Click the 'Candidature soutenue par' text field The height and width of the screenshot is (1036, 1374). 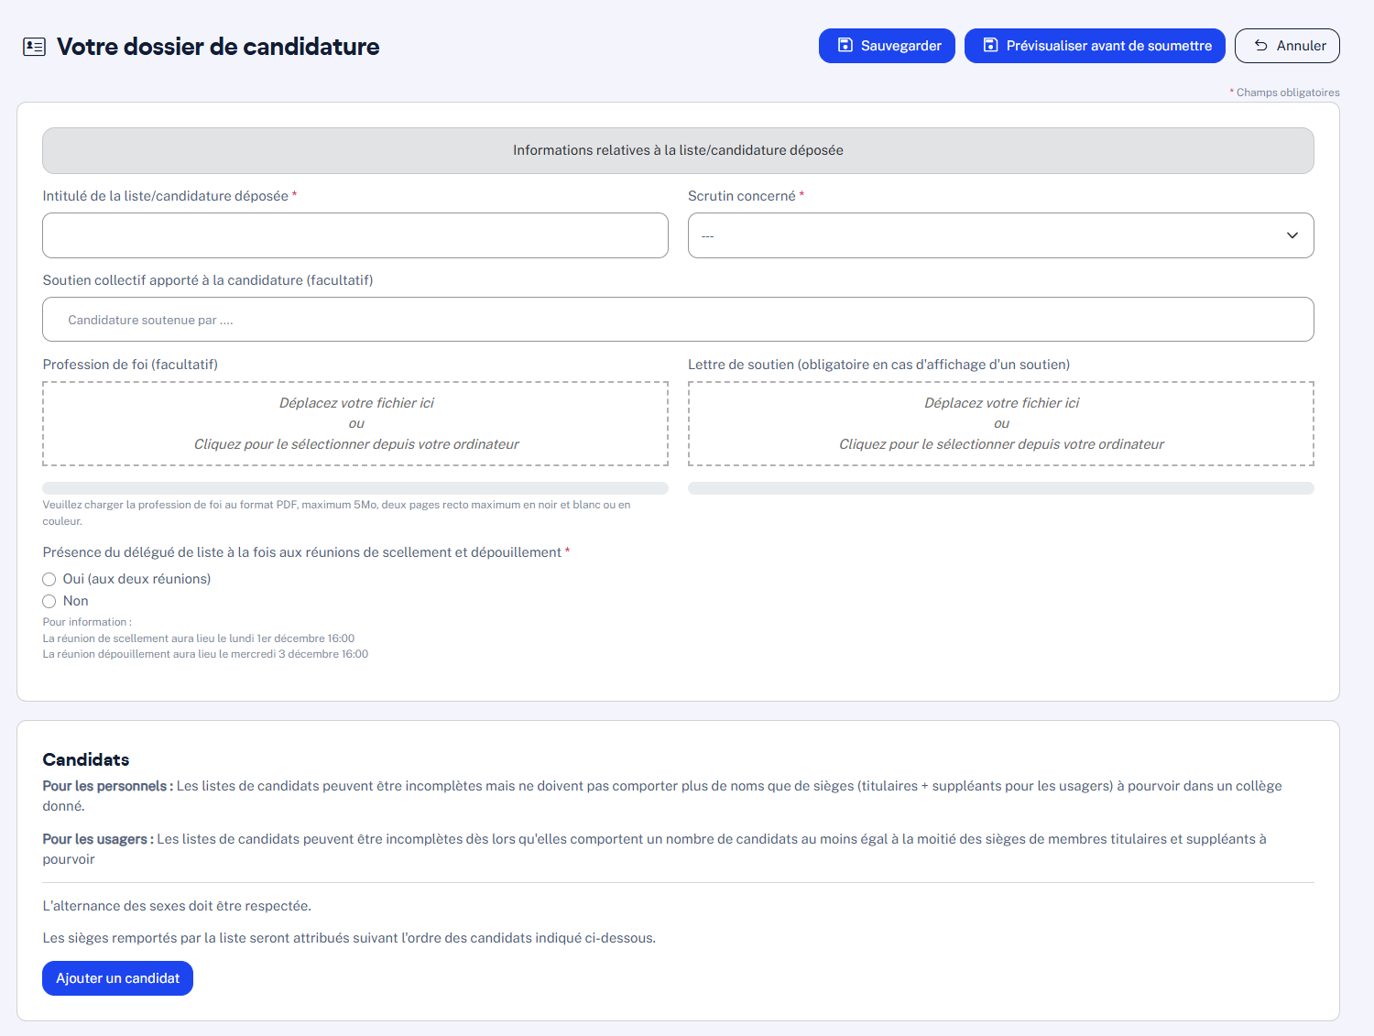(x=678, y=320)
